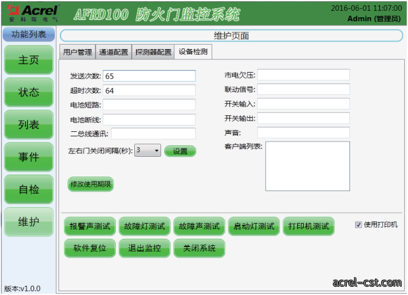
Task: Click the Acrel logo in header
Action: pyautogui.click(x=34, y=13)
